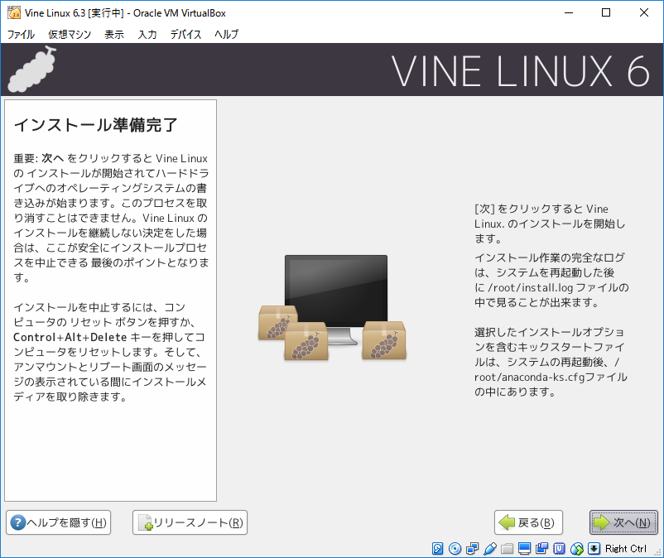Open the optical drive status icon
This screenshot has height=558, width=664.
[x=455, y=549]
